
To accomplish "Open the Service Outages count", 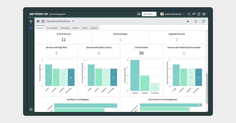I will (x=120, y=40).
